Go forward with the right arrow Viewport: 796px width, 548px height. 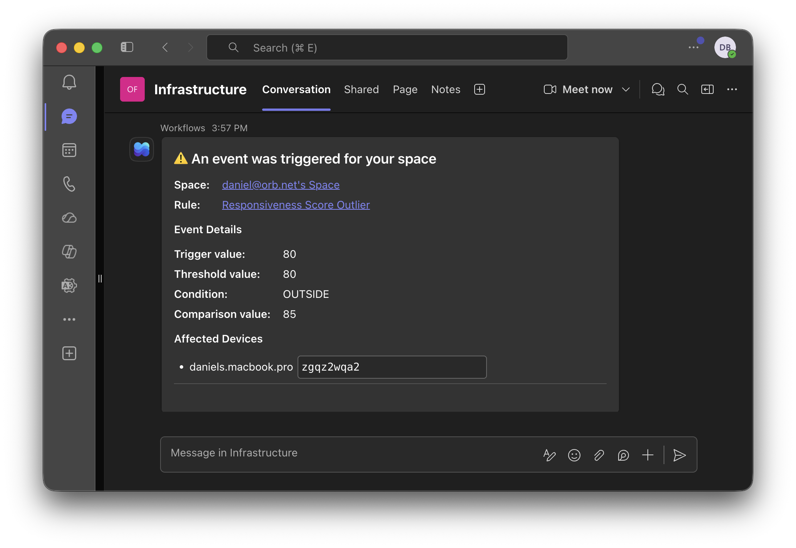click(x=190, y=47)
